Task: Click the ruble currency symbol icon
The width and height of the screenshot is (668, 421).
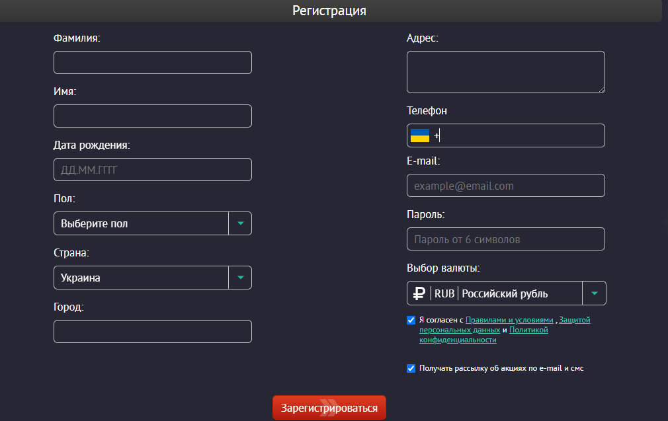Action: tap(419, 293)
